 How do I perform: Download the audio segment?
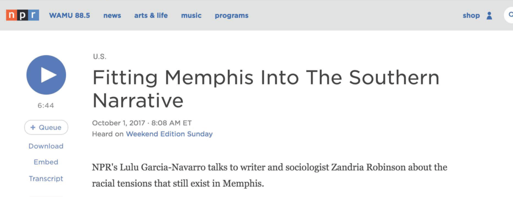pyautogui.click(x=46, y=146)
